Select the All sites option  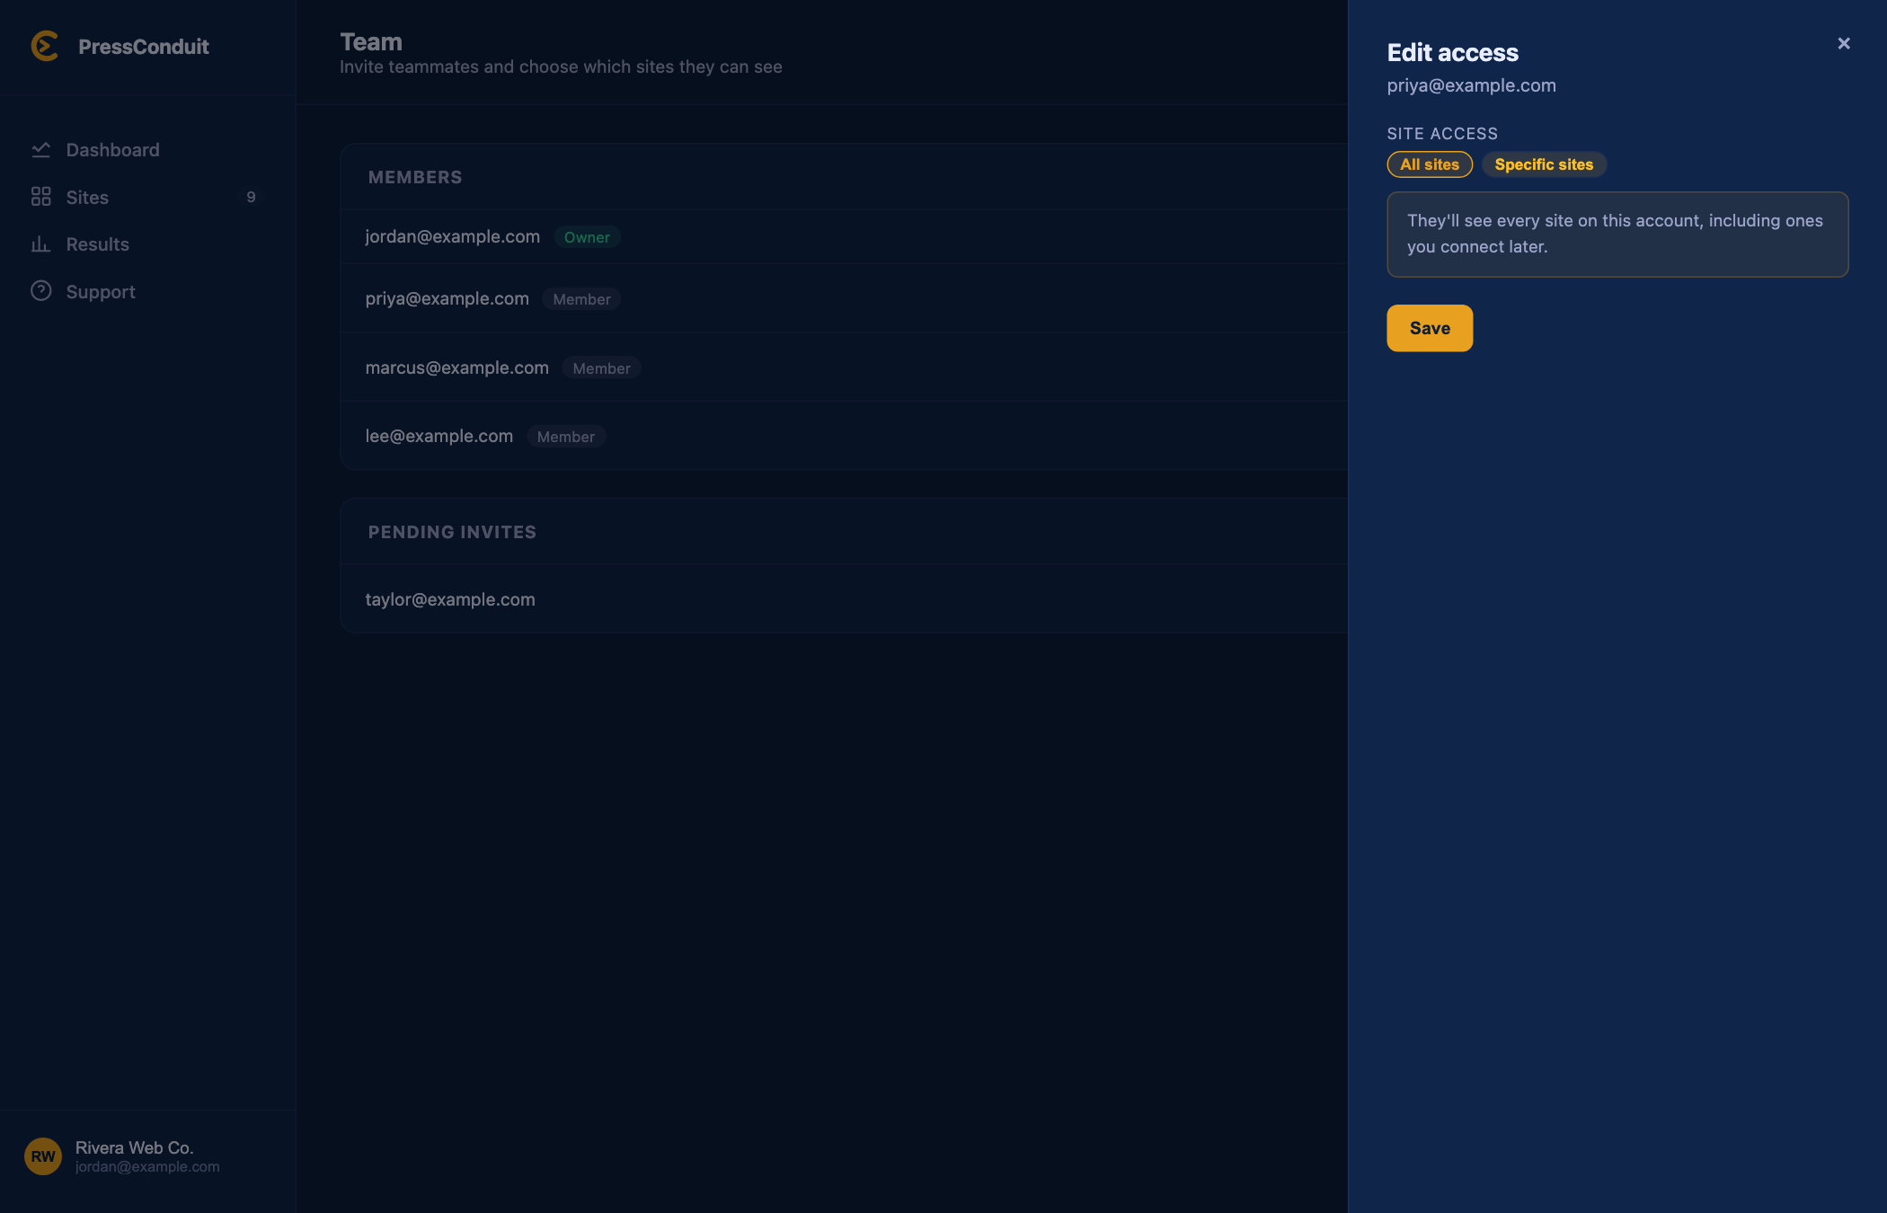coord(1430,164)
